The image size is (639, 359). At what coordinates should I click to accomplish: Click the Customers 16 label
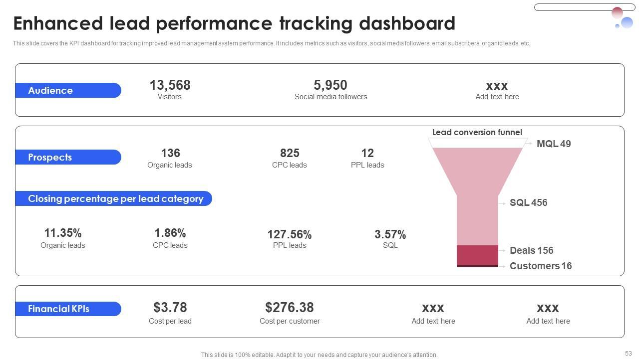(540, 266)
